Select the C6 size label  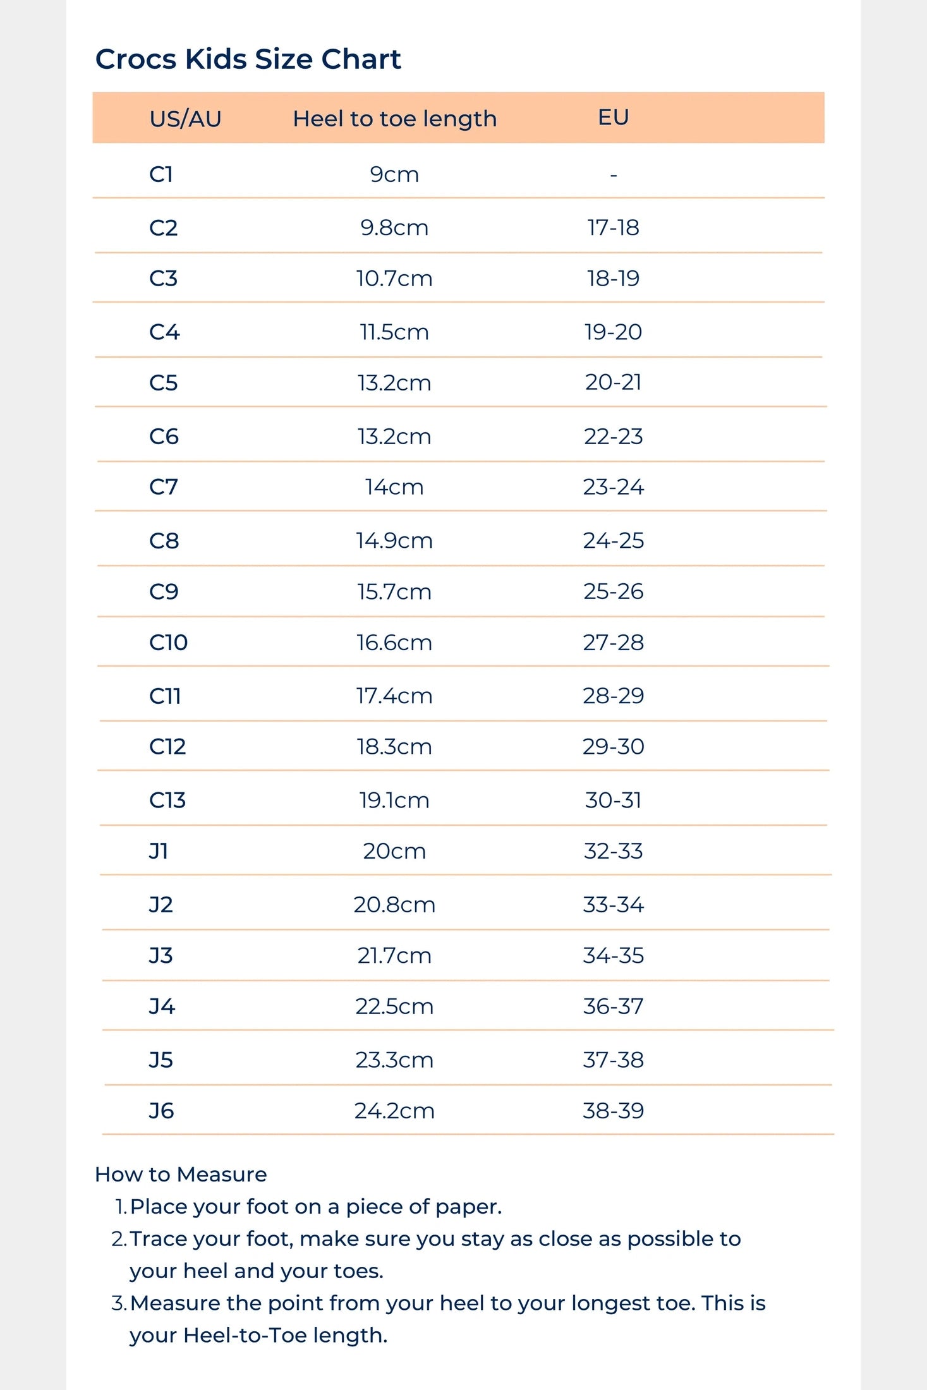tap(164, 437)
